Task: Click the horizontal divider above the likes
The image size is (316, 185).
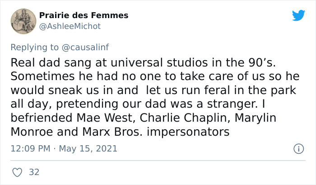Action: click(x=158, y=161)
